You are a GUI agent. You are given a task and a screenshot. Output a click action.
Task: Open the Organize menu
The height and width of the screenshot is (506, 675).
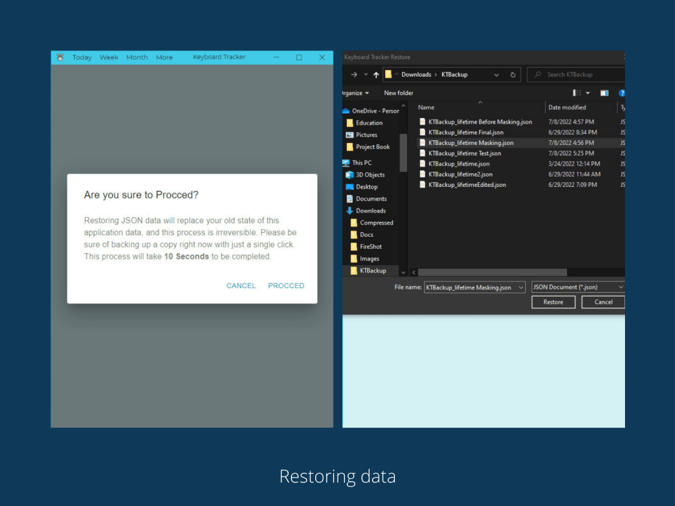coord(356,93)
